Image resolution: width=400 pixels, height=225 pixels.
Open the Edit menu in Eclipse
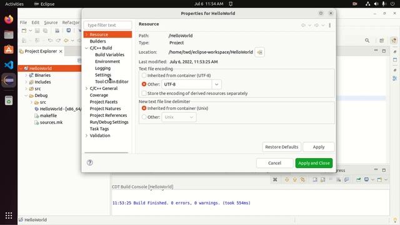35,22
